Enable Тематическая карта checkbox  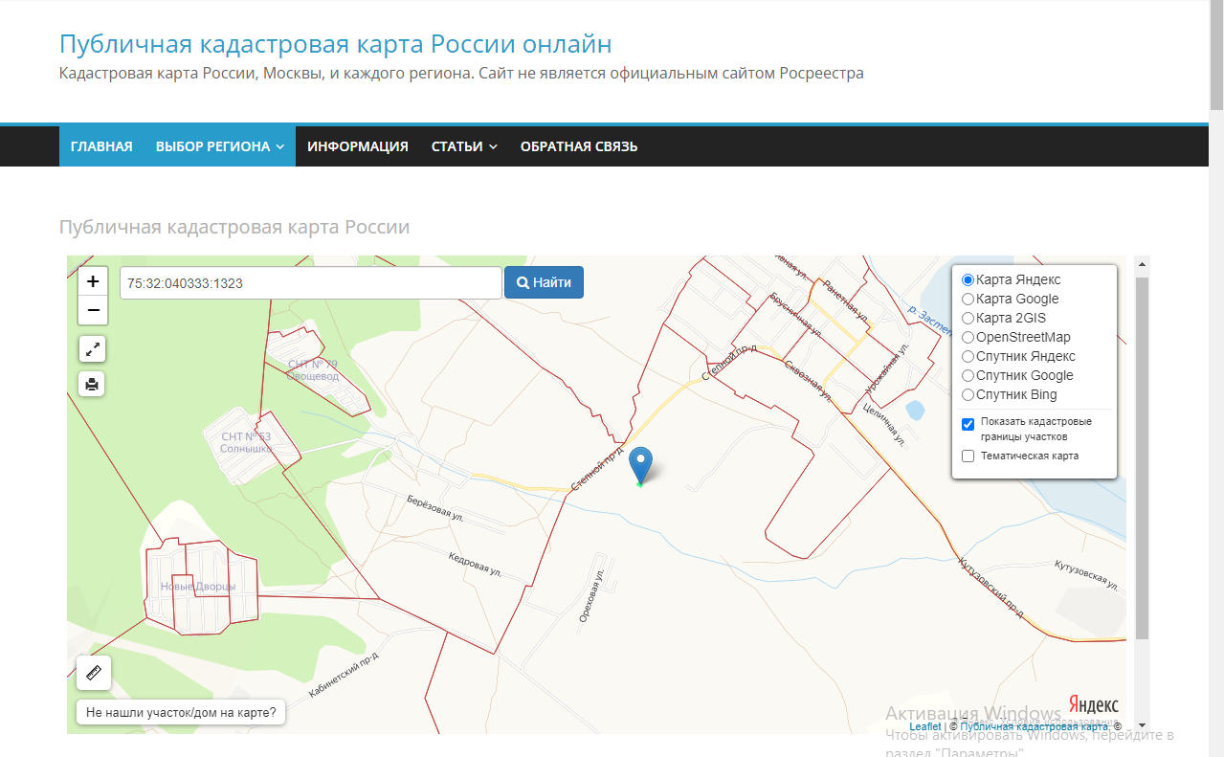pyautogui.click(x=968, y=456)
